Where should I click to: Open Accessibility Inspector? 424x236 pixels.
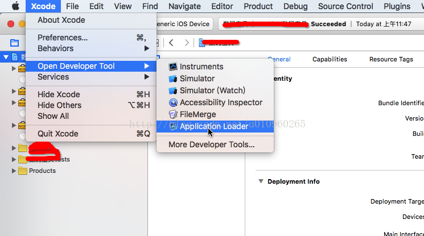pyautogui.click(x=215, y=102)
